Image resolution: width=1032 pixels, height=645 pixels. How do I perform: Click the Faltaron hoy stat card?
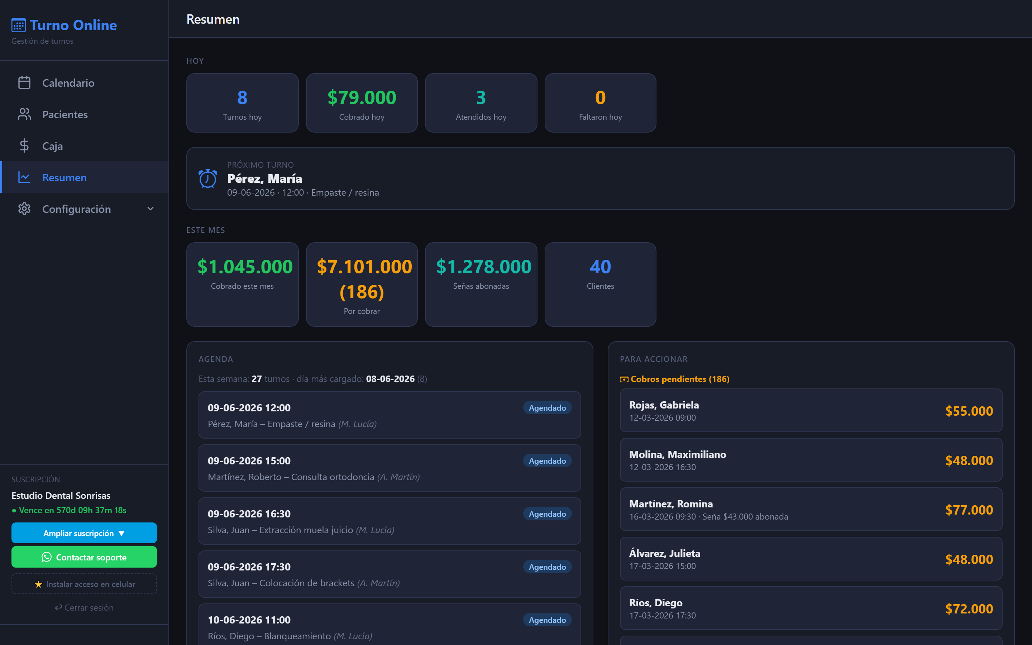(x=601, y=103)
